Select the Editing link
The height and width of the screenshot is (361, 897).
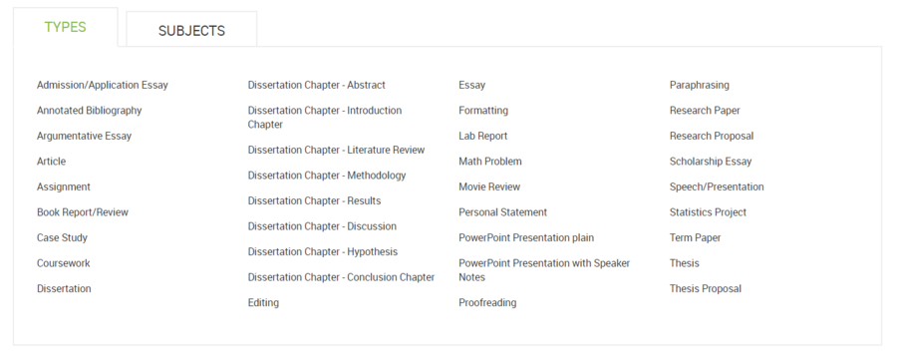[263, 302]
